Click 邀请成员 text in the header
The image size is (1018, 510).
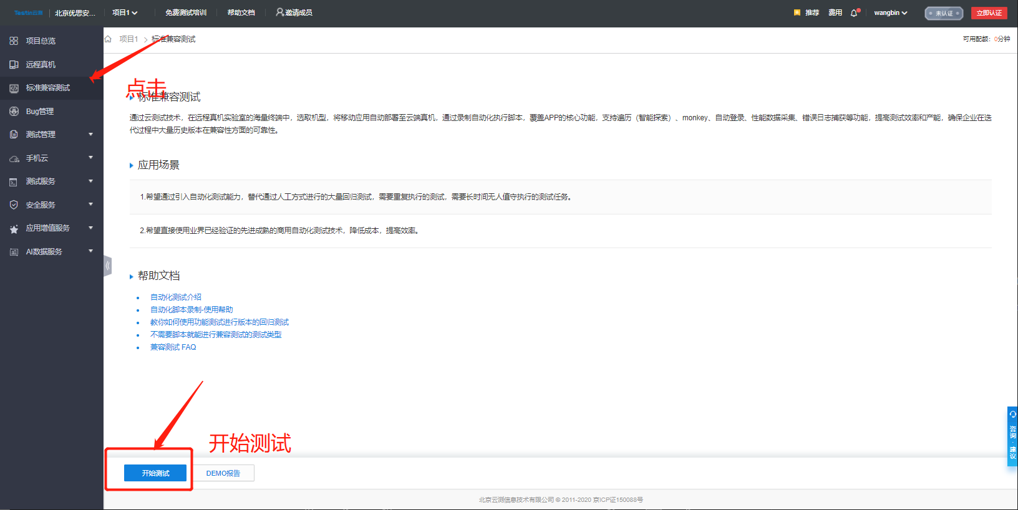coord(299,12)
